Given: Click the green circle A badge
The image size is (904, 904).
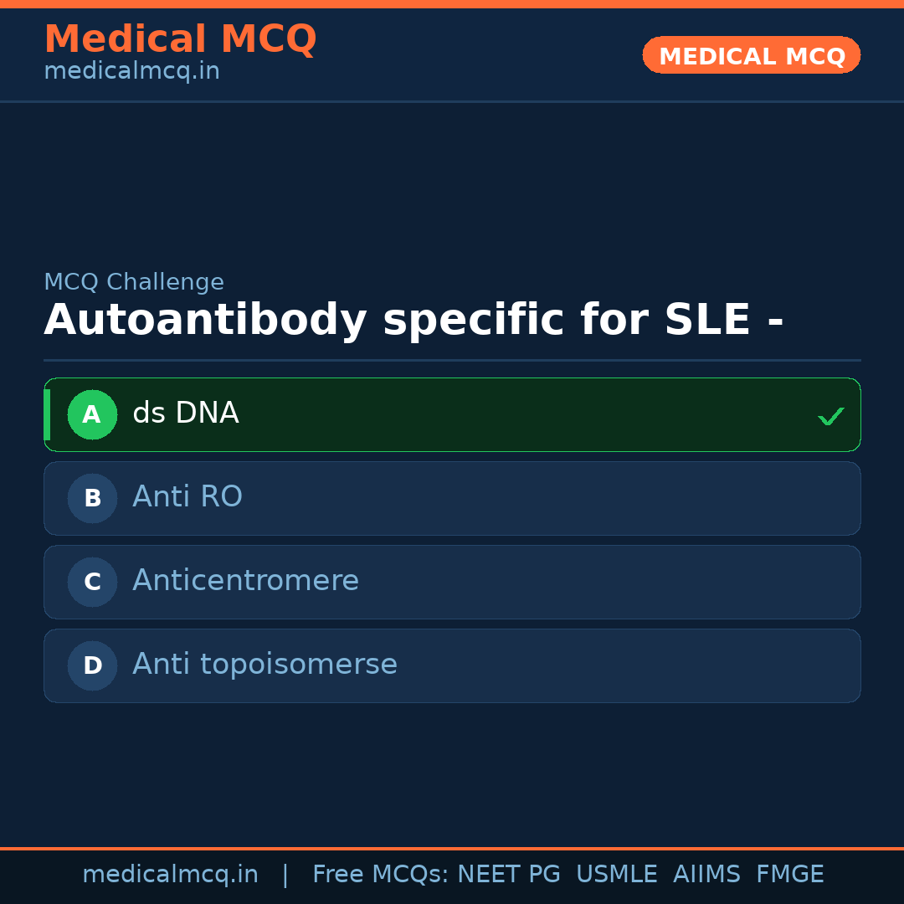Looking at the screenshot, I should [x=92, y=414].
